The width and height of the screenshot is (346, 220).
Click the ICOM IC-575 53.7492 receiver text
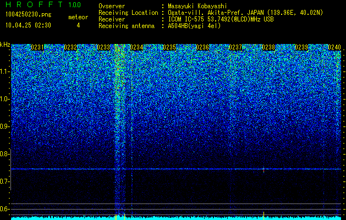(x=221, y=19)
